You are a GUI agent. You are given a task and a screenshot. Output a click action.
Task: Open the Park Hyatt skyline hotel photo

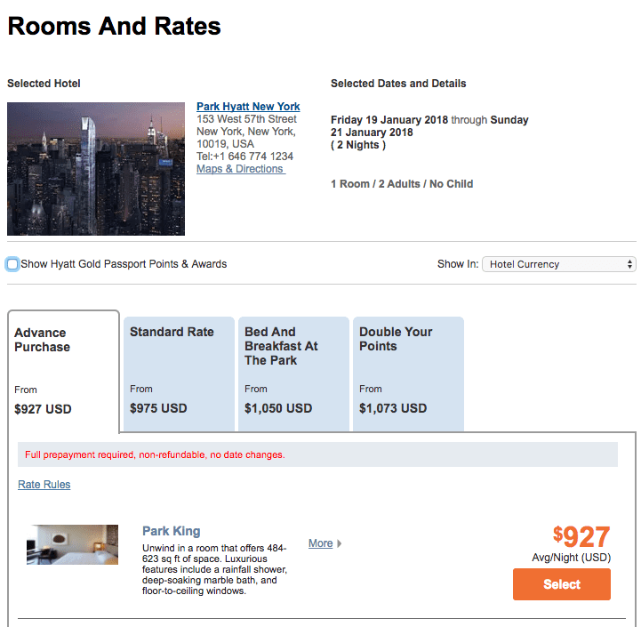click(96, 168)
